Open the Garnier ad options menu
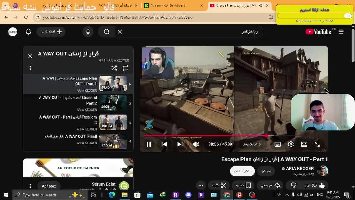Screen dimensions: 355x200 tap(30, 186)
